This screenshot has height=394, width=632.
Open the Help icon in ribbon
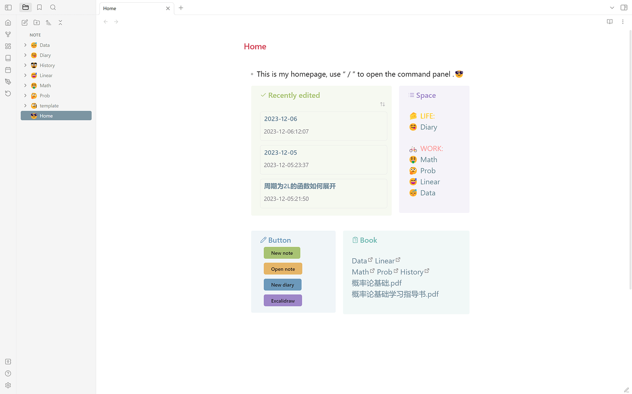point(8,373)
